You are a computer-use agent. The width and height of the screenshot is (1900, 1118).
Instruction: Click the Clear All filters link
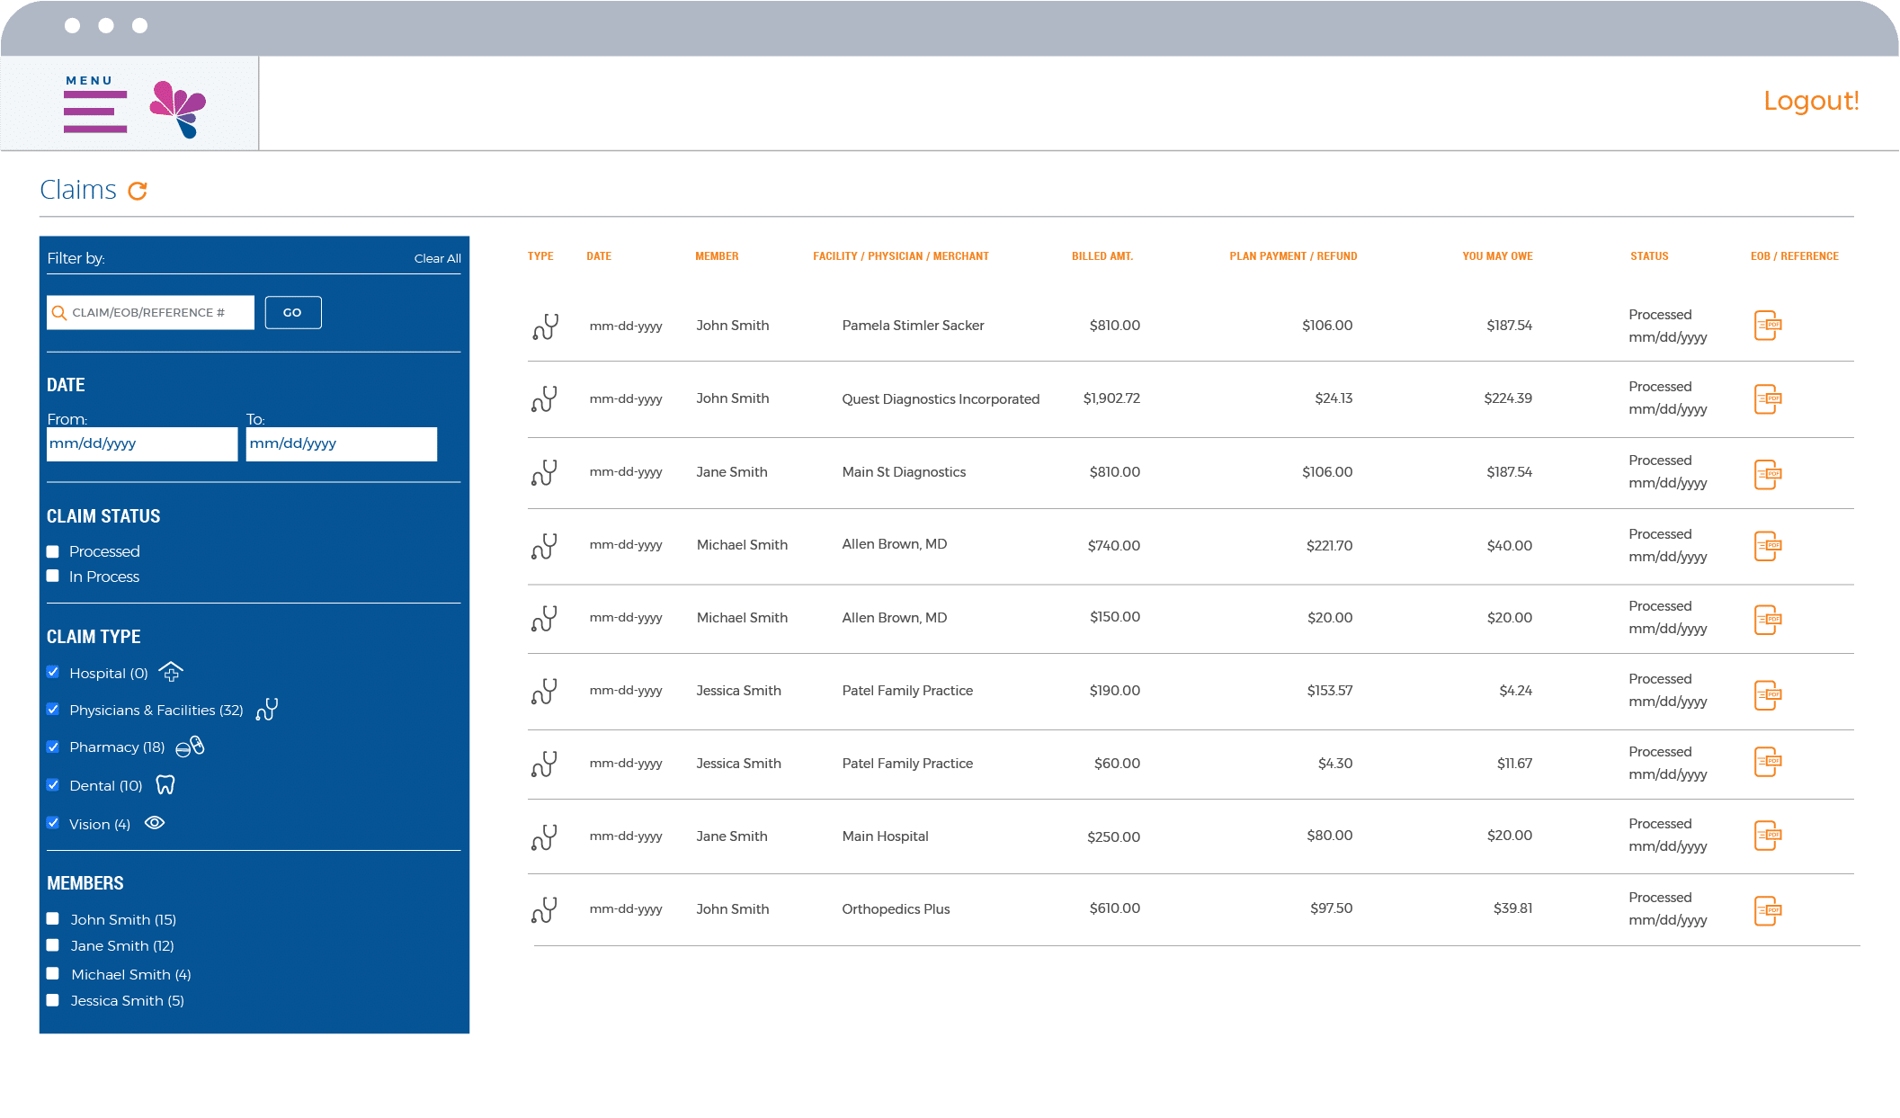437,259
